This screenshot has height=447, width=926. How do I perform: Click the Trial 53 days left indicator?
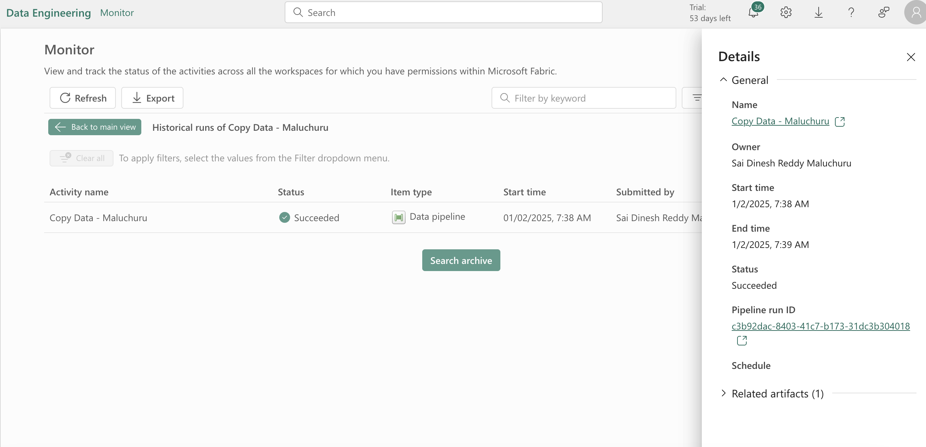[x=710, y=13]
